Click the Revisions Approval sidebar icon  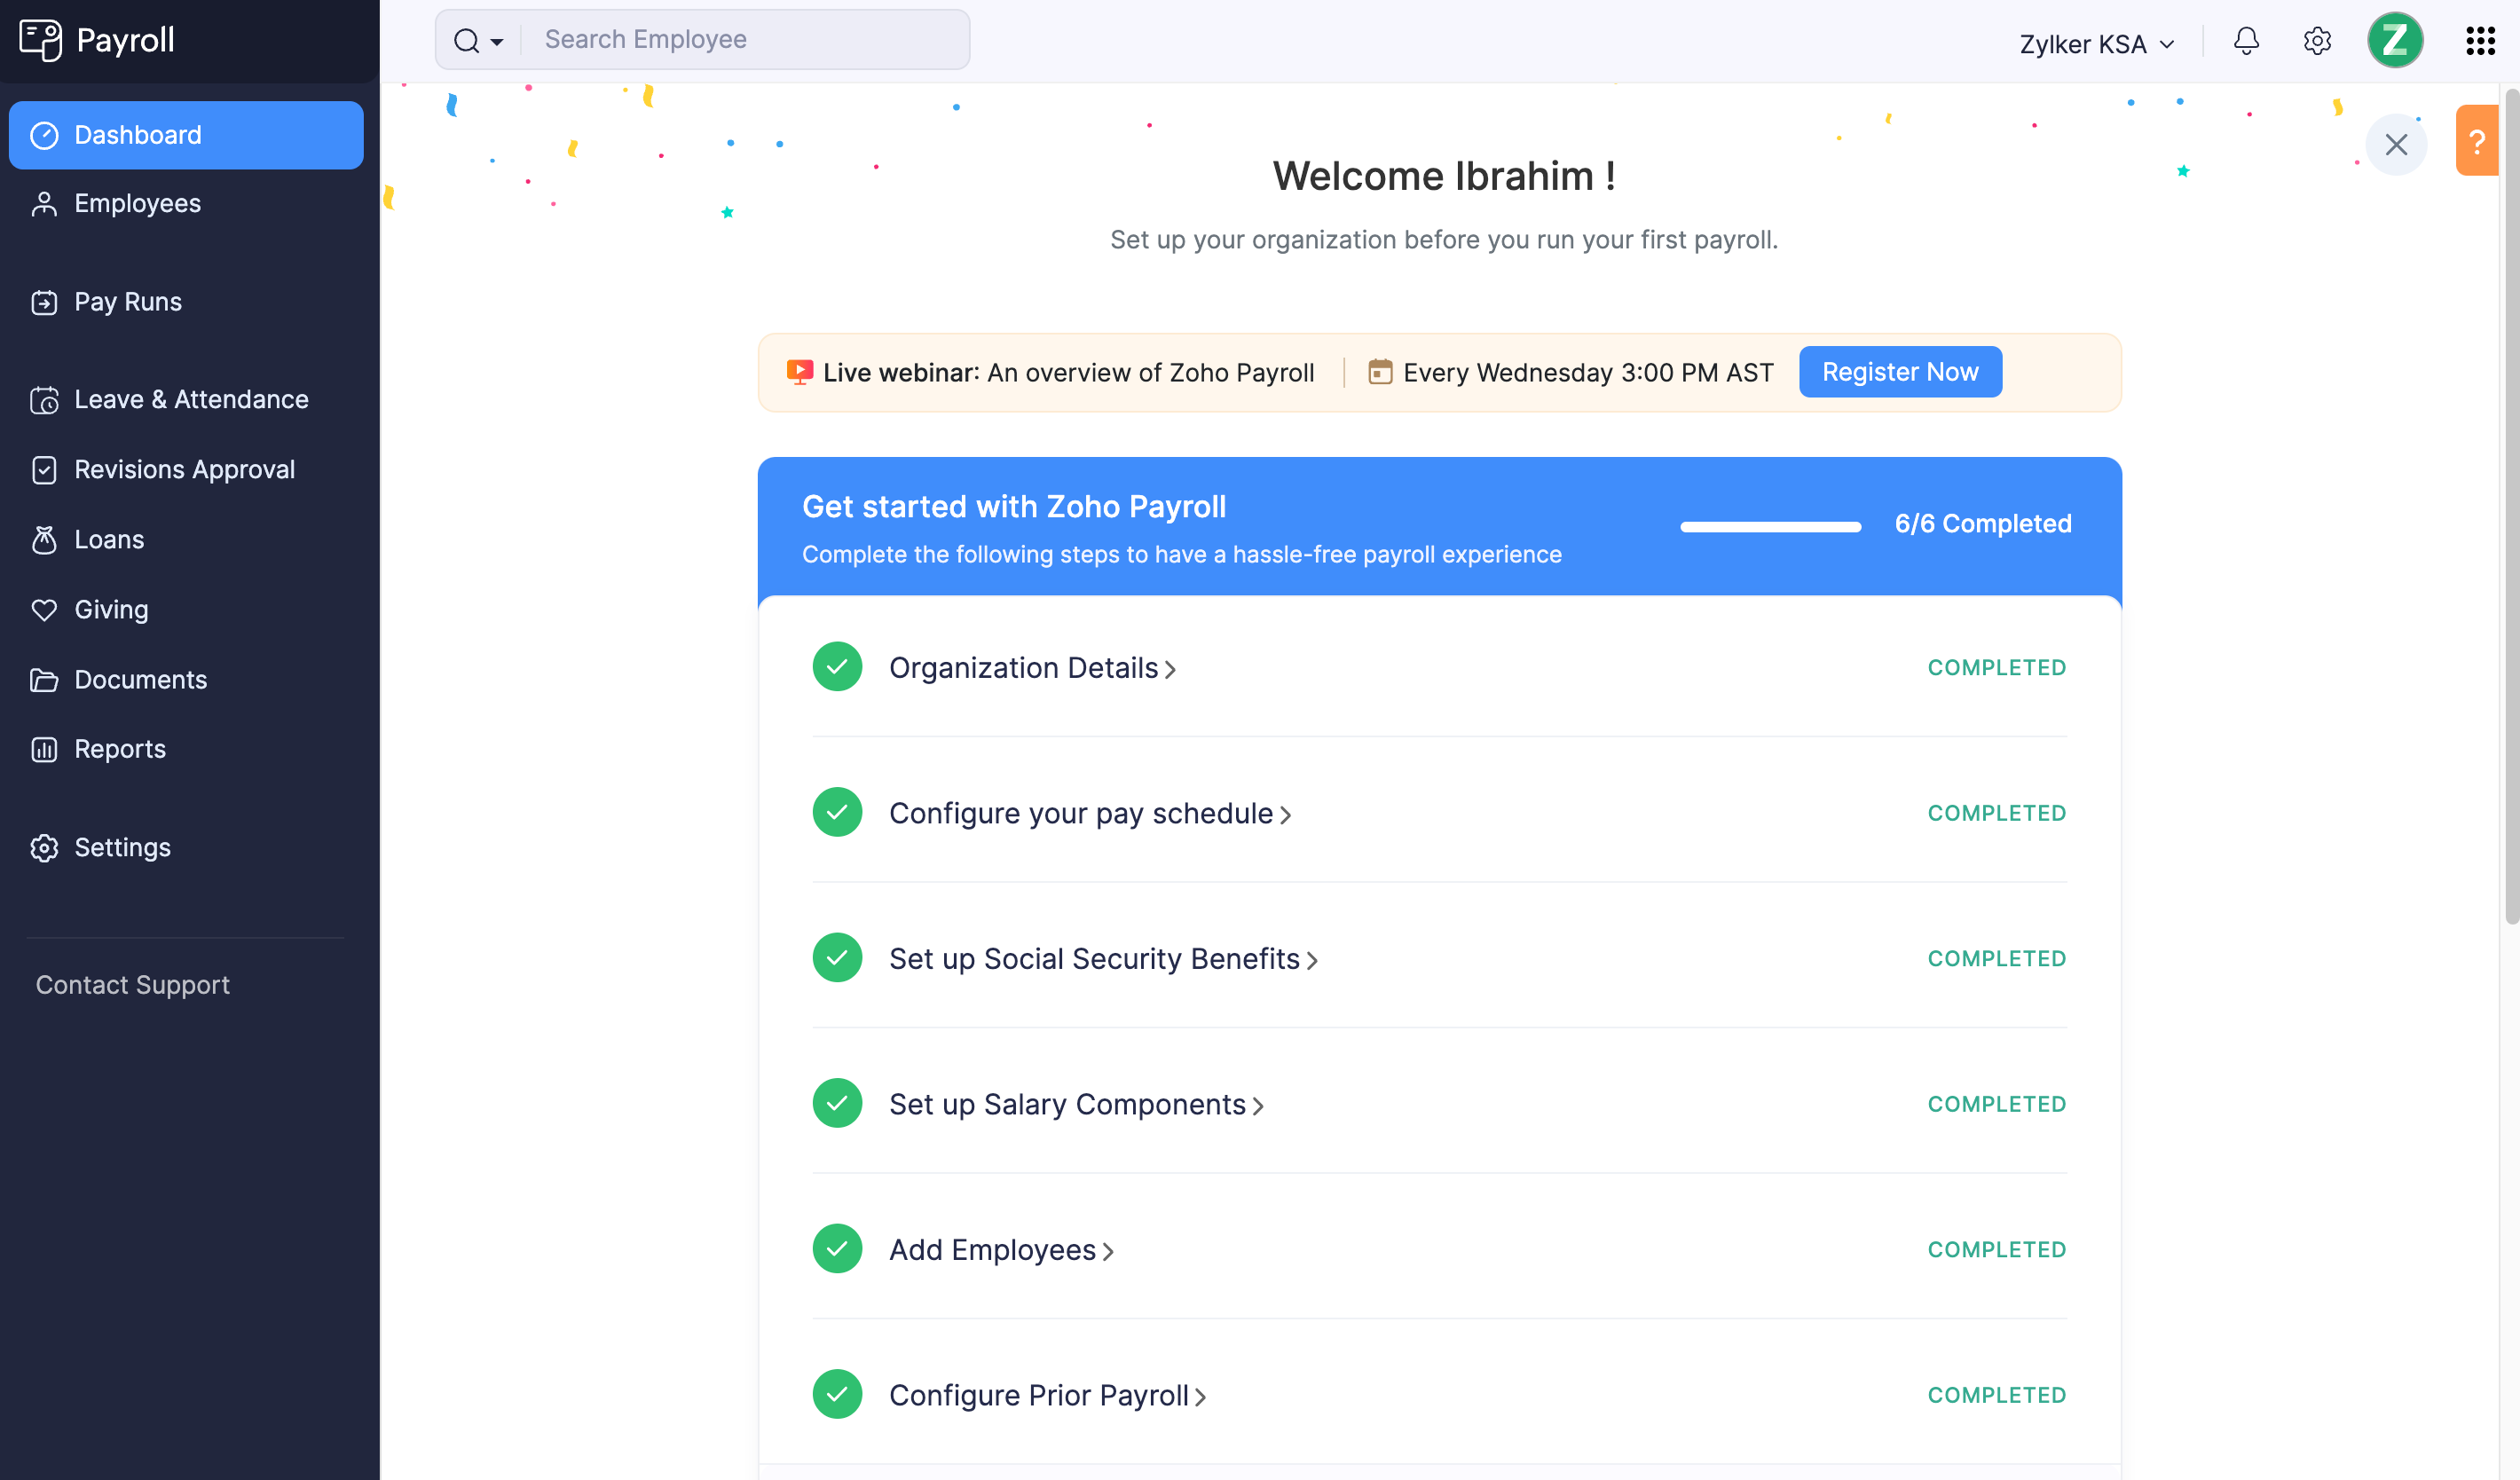point(44,469)
